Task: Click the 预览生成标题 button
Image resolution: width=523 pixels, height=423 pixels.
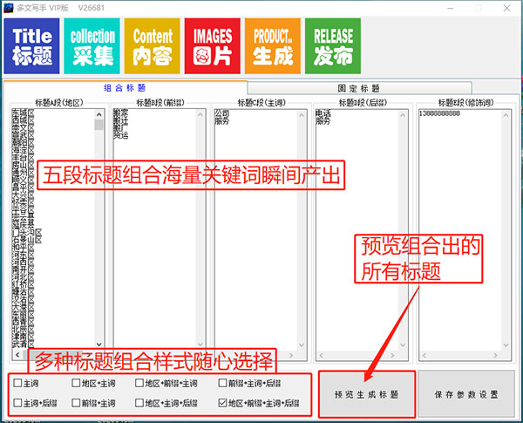Action: [367, 394]
